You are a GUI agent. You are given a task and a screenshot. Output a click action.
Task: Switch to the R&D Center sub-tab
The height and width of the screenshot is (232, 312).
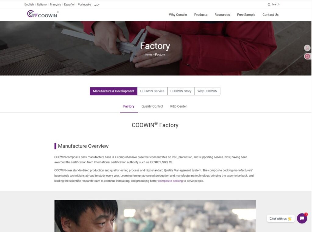179,106
